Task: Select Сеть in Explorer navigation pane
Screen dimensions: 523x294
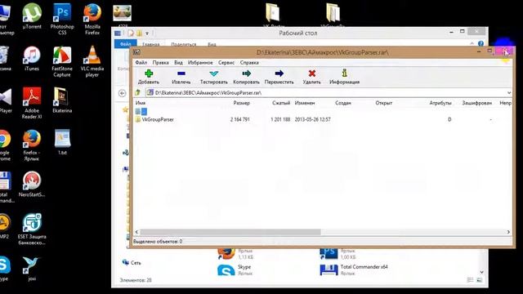Action: click(132, 263)
